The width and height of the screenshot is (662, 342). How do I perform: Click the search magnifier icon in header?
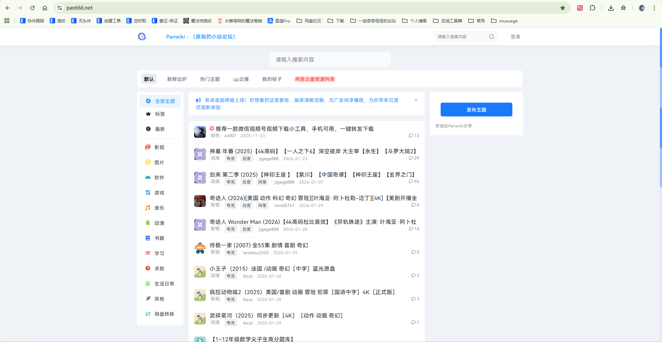point(492,37)
